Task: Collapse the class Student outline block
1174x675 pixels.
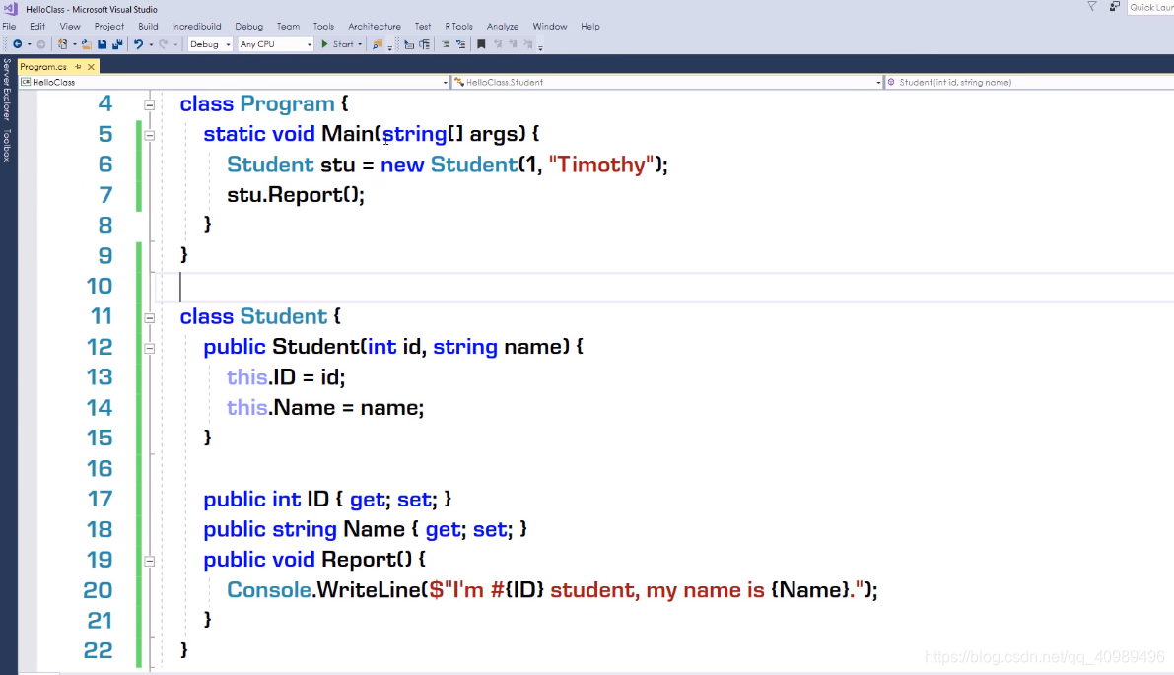Action: 149,318
